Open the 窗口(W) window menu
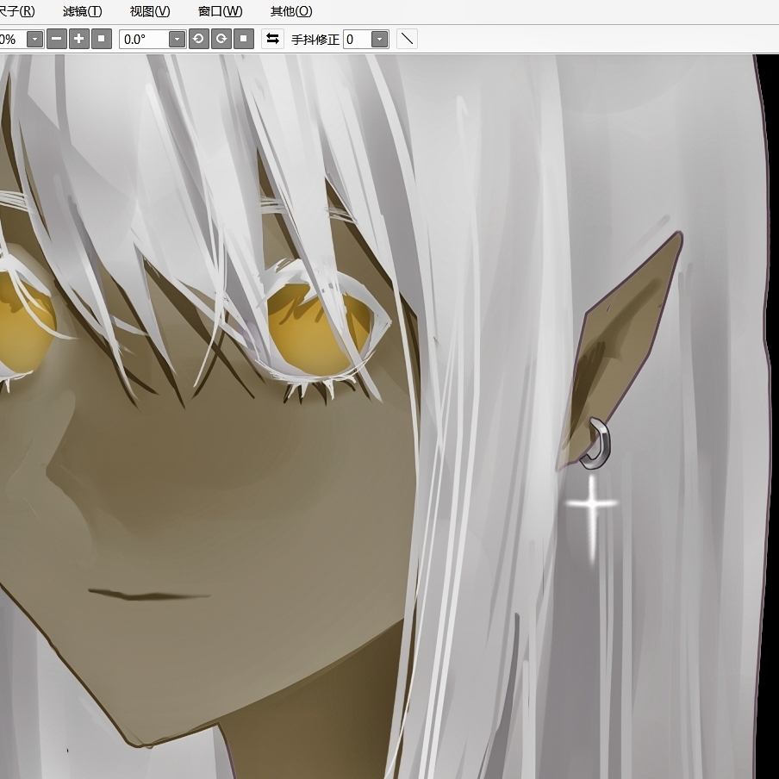This screenshot has width=779, height=779. coord(220,11)
